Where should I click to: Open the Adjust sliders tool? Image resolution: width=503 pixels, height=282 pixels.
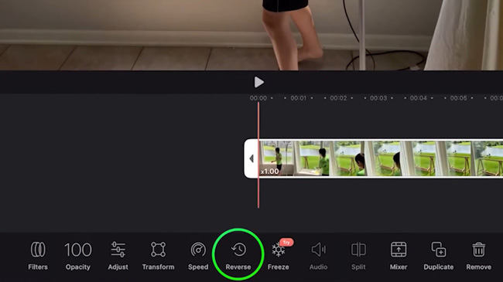(x=118, y=256)
